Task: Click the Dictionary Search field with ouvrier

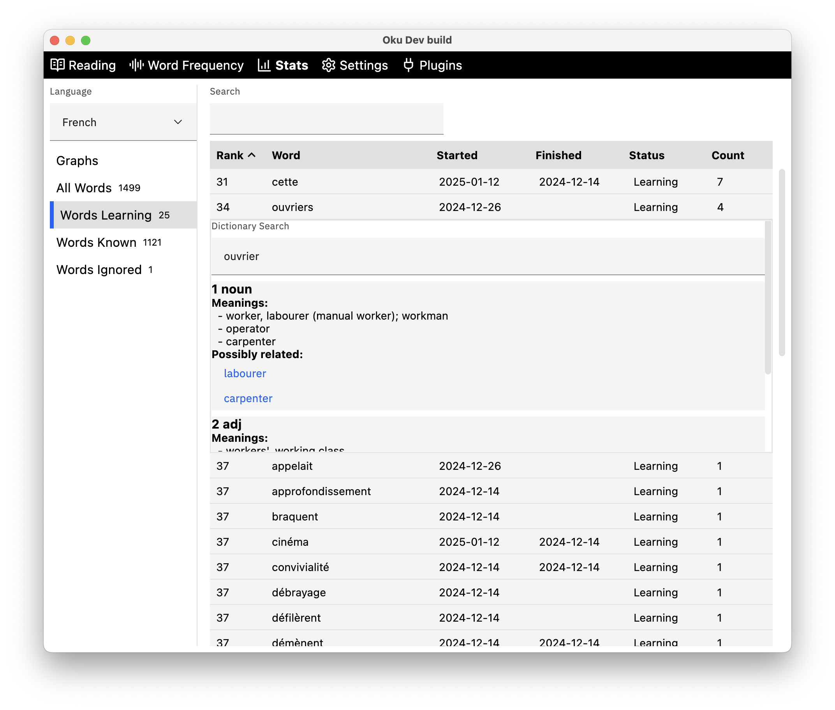Action: pos(487,257)
